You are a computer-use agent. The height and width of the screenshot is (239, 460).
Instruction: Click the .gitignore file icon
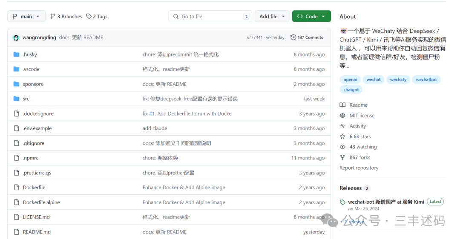[x=17, y=143]
